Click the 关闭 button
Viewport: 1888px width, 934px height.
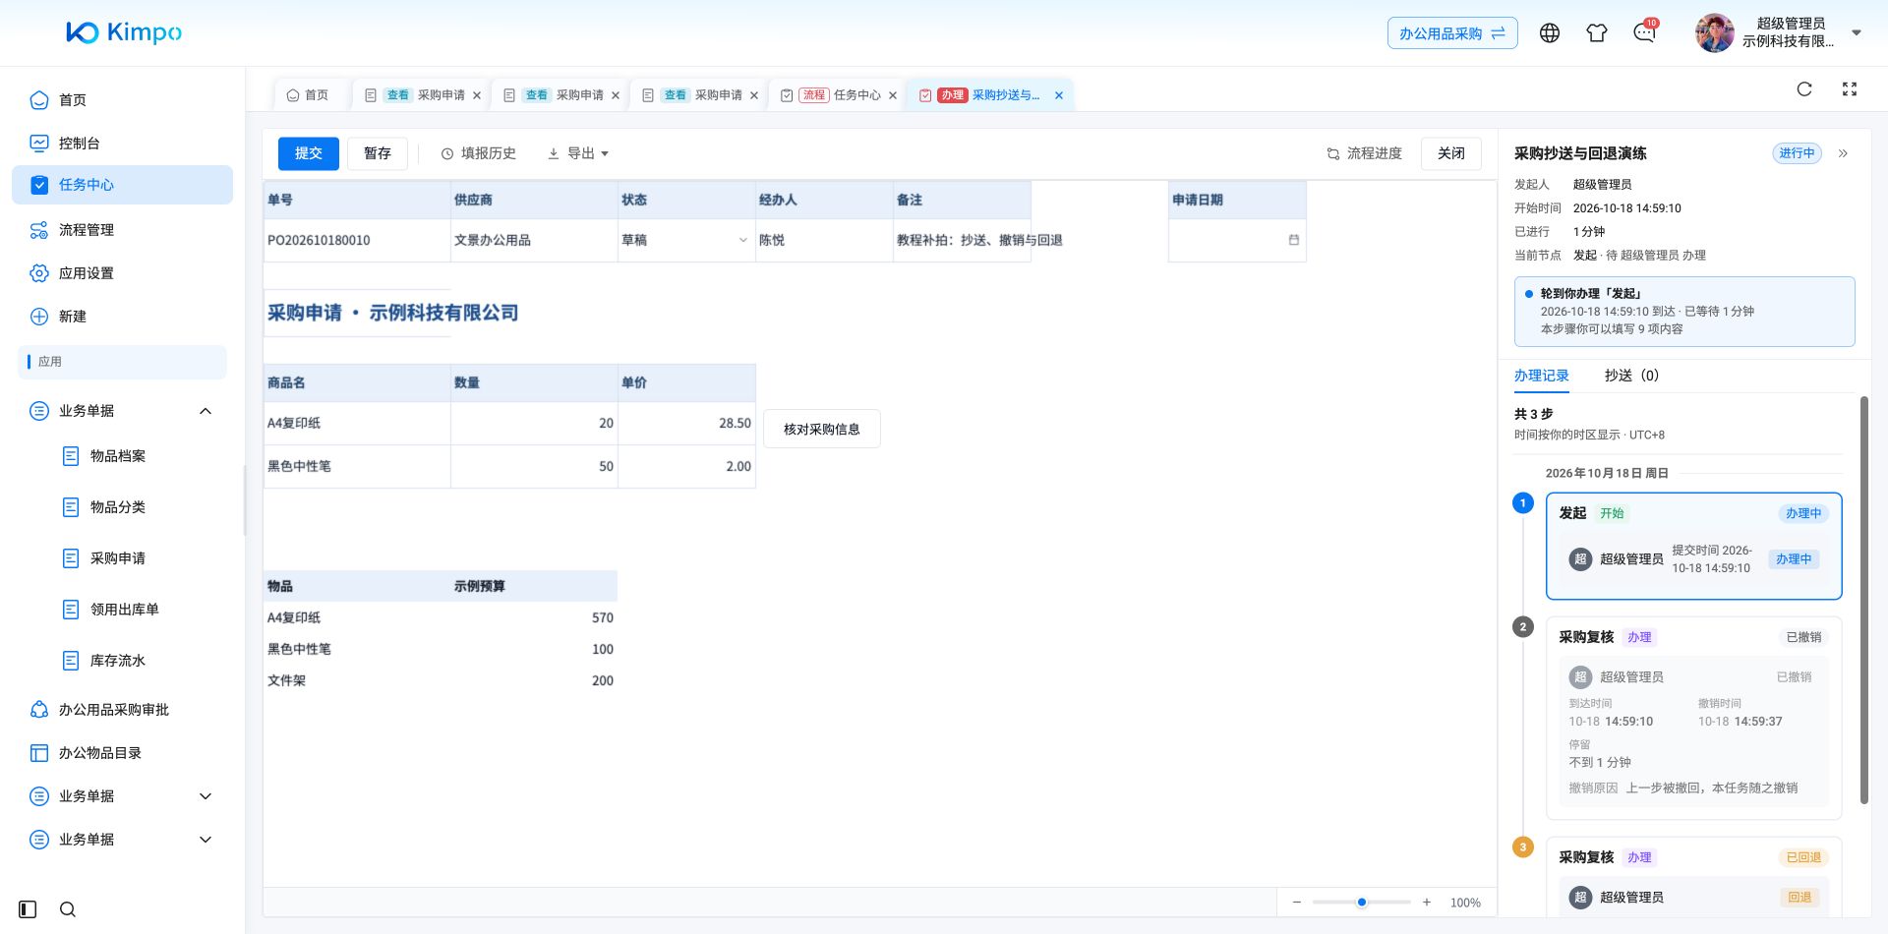coord(1451,153)
